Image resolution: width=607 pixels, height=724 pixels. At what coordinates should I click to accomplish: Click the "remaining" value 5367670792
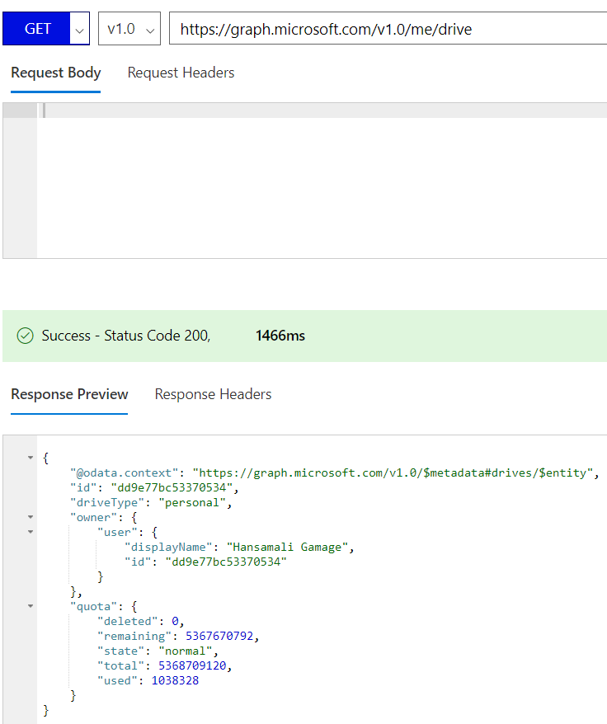click(219, 636)
